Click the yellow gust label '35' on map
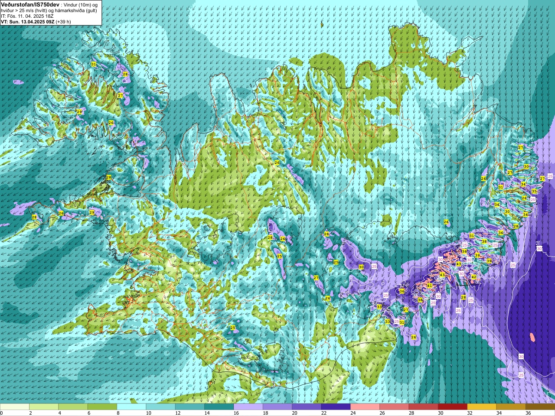 534,191
